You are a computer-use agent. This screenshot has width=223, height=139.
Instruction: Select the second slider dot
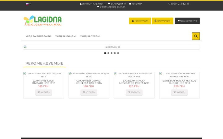click(x=108, y=53)
